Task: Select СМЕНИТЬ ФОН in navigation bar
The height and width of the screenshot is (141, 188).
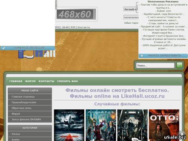Action: click(x=67, y=81)
